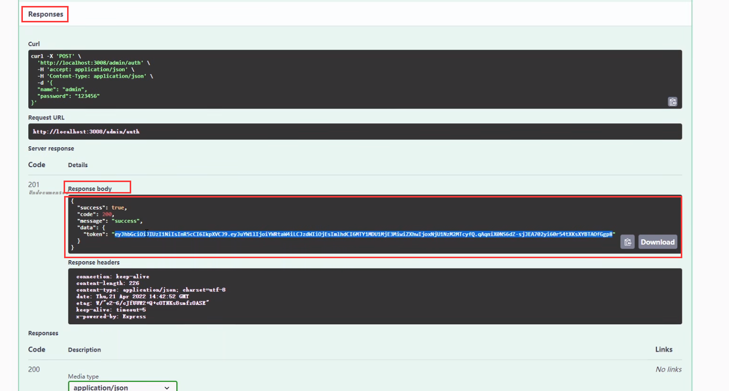Click the 201 response code
The height and width of the screenshot is (391, 729).
pyautogui.click(x=34, y=185)
